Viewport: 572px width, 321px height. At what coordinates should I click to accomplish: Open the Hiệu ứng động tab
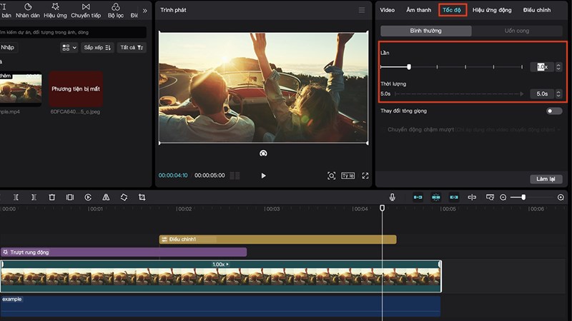492,10
